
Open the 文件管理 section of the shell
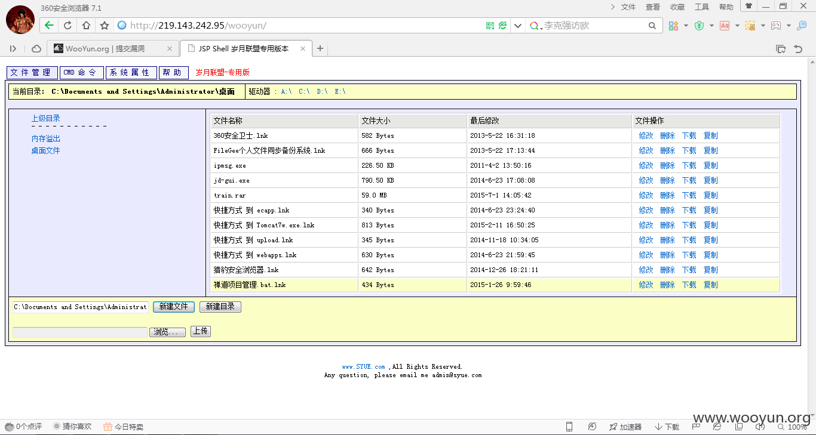click(x=32, y=72)
